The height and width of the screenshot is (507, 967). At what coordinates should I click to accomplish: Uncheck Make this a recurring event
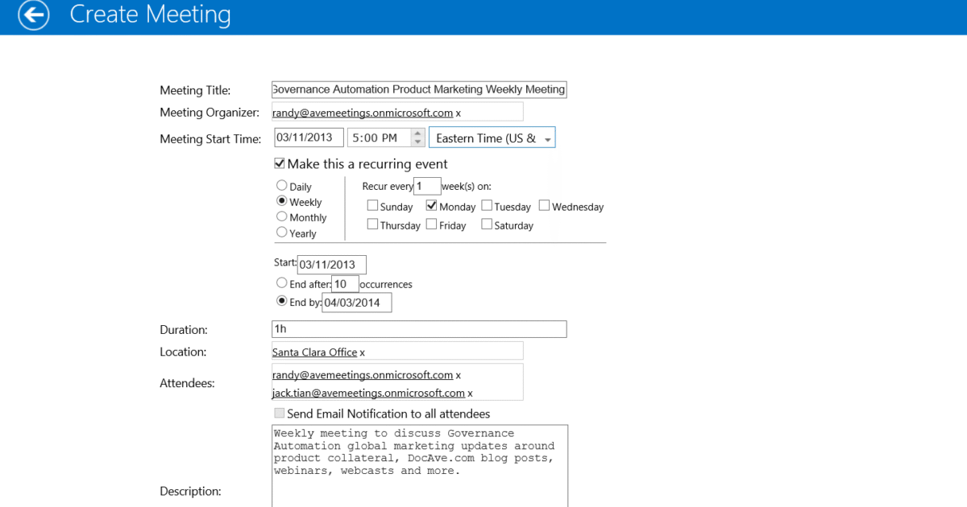(x=280, y=163)
